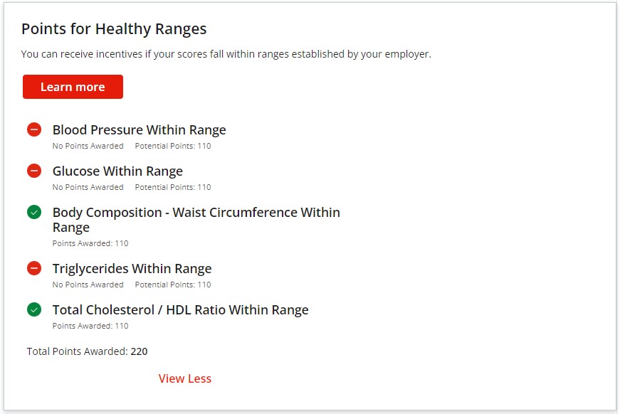Click Potential Points 110 under Triglycerides

[173, 285]
